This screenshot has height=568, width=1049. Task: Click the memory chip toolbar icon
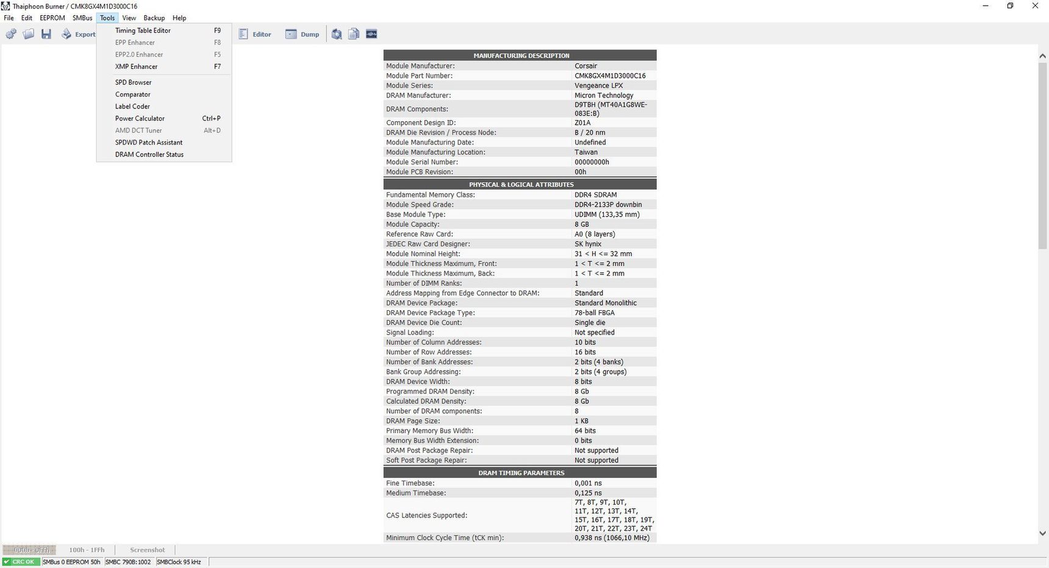[371, 34]
